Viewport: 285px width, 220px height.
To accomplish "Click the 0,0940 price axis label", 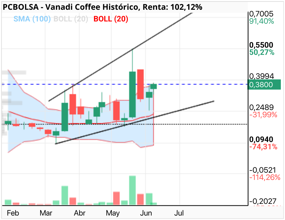I will click(261, 140).
